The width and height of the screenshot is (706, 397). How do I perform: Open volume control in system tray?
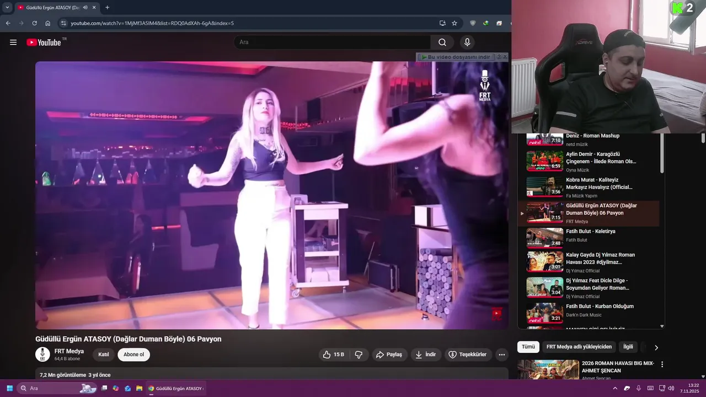(x=671, y=388)
